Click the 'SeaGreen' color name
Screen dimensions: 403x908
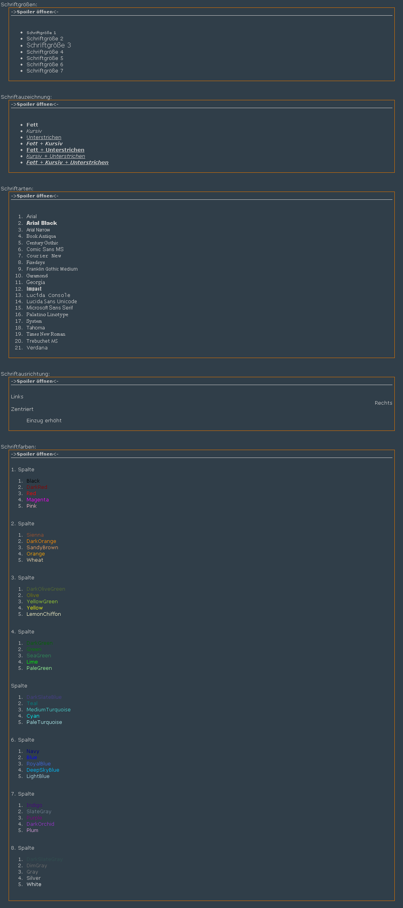point(39,656)
